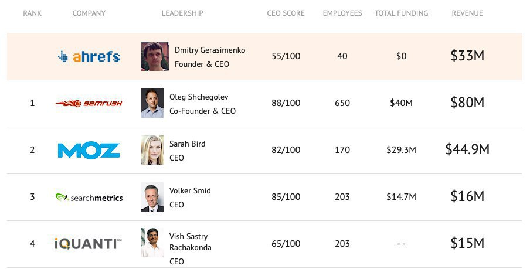Sort by CEO Score column header

pyautogui.click(x=286, y=13)
